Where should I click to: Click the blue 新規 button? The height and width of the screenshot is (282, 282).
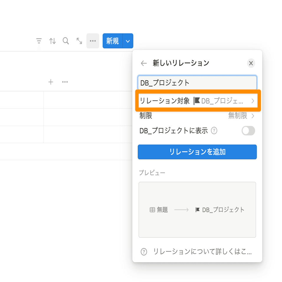pos(113,41)
